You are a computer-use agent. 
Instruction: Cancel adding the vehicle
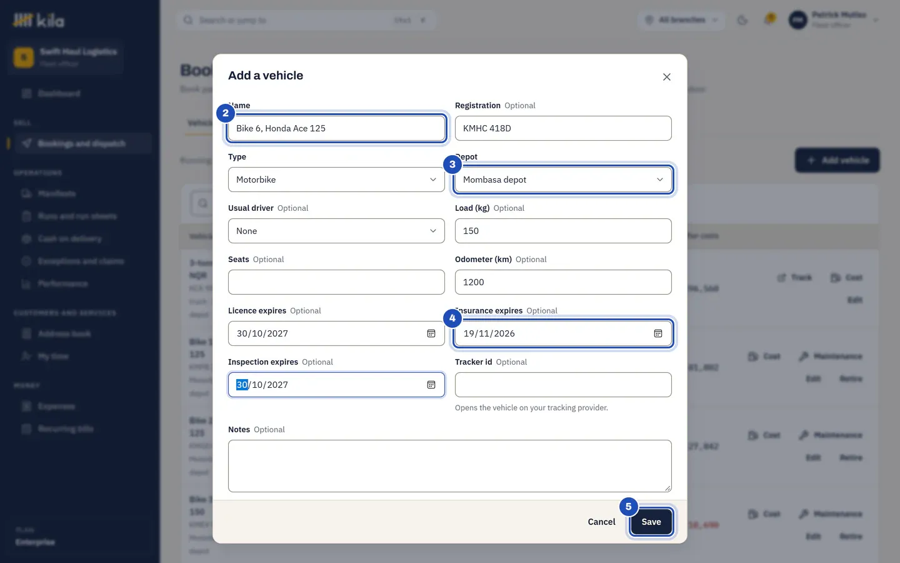click(x=601, y=522)
